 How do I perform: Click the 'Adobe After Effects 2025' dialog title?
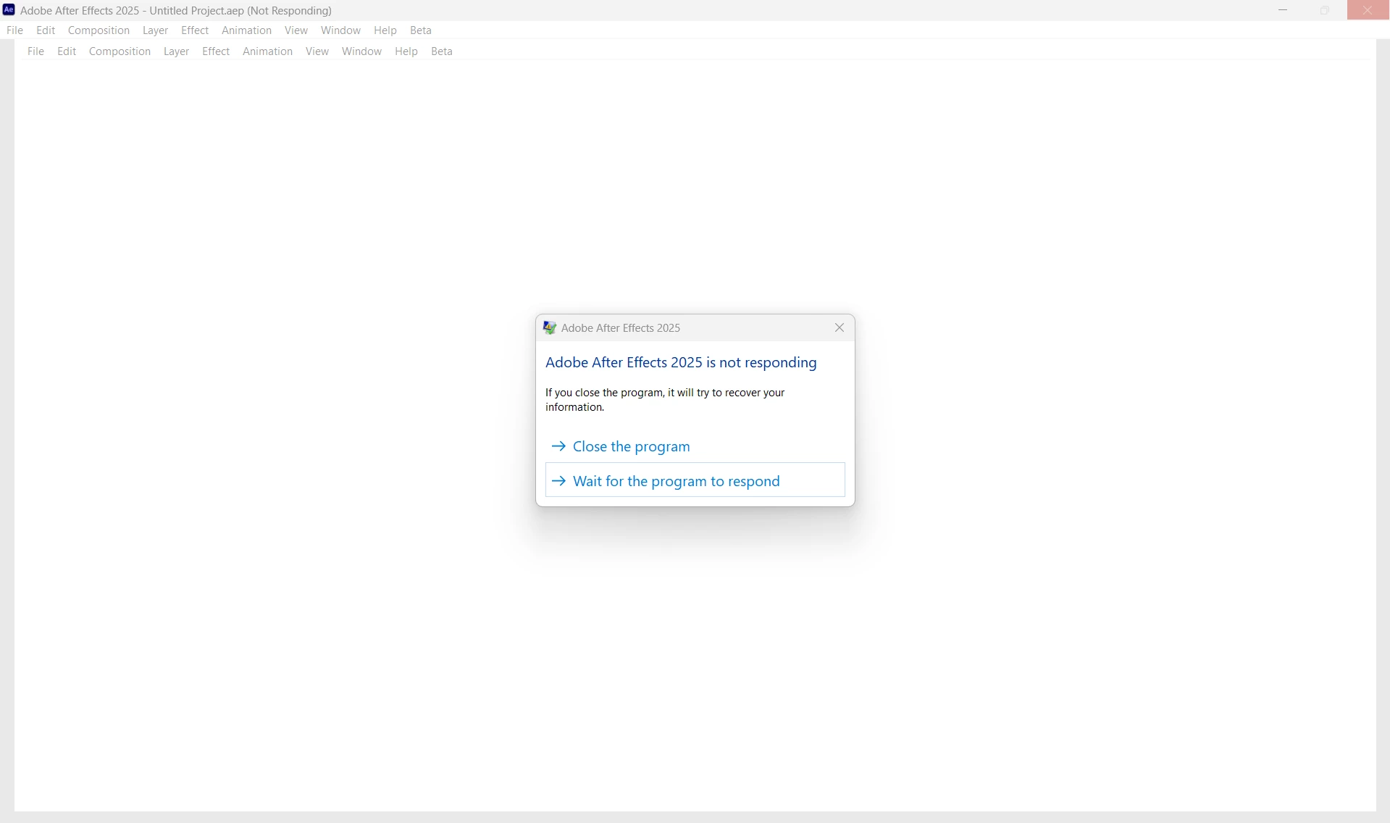621,328
